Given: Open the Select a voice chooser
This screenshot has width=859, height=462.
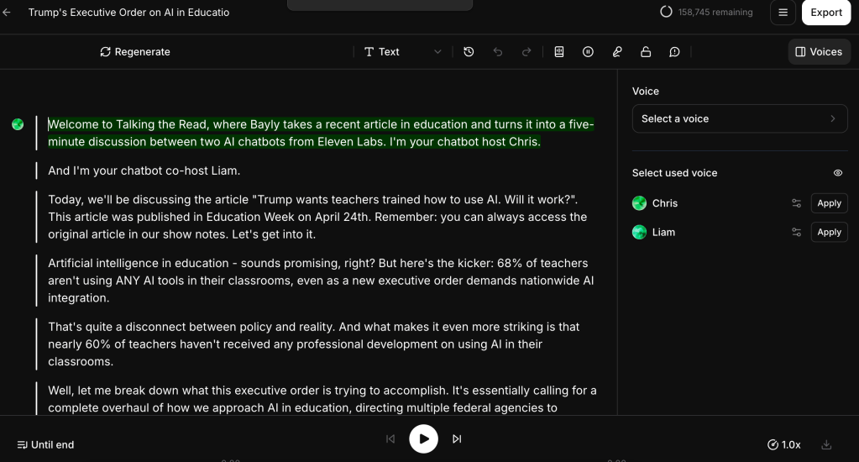Looking at the screenshot, I should click(x=739, y=118).
